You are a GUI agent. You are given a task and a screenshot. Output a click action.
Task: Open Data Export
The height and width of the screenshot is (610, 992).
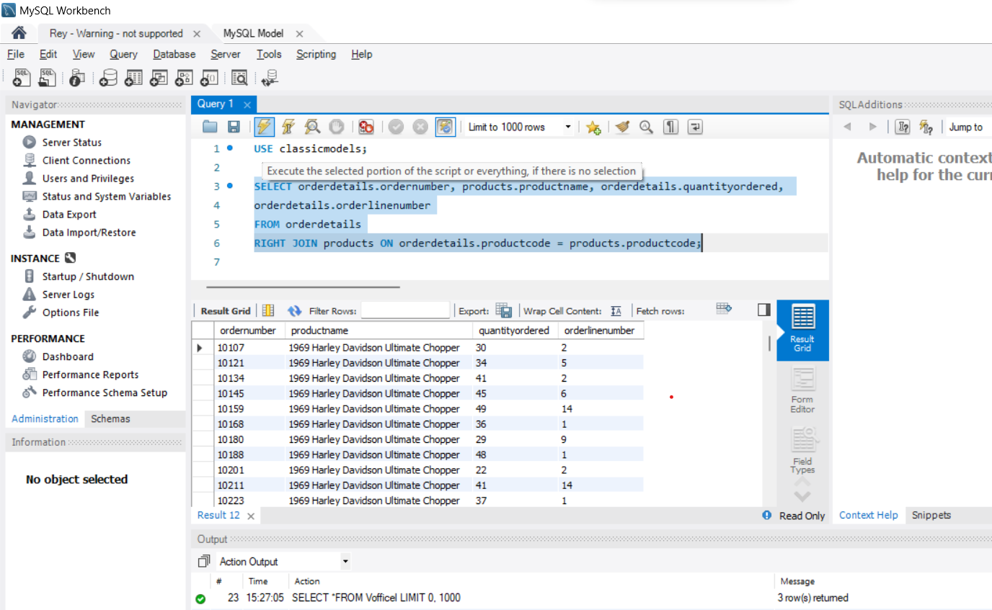pyautogui.click(x=60, y=215)
